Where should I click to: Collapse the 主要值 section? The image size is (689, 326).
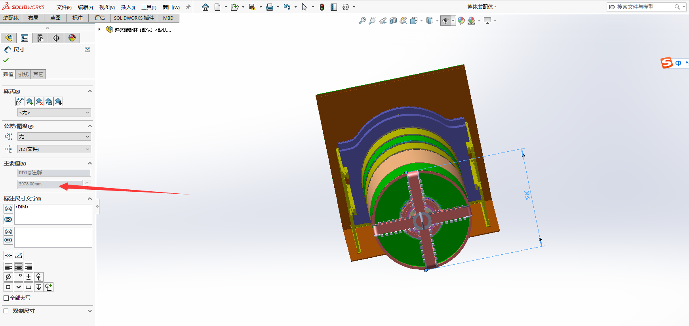[x=90, y=163]
